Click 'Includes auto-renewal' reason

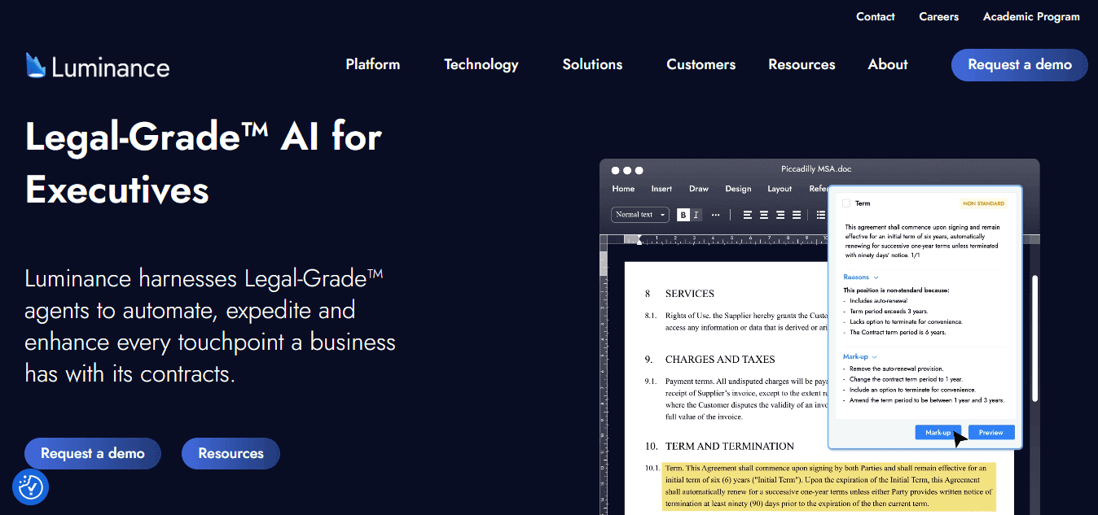click(x=878, y=300)
